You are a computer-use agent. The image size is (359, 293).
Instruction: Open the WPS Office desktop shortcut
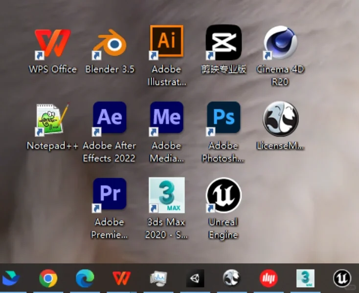click(x=52, y=43)
